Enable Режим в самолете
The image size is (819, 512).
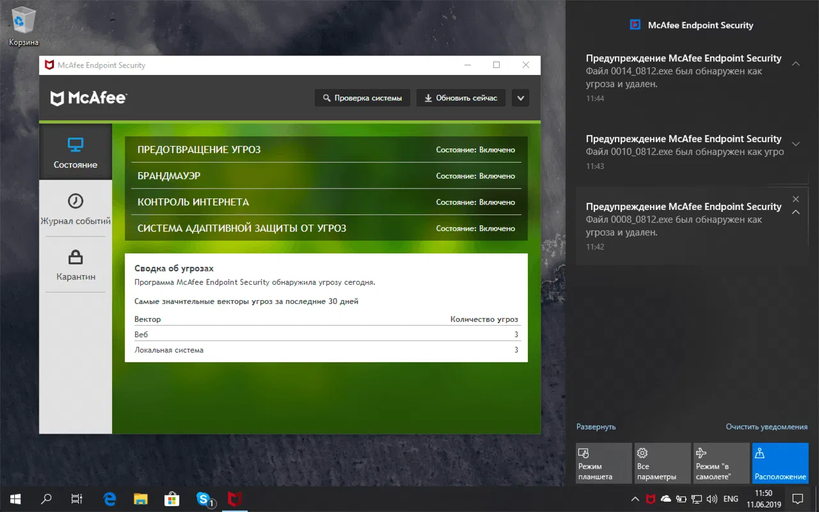(721, 462)
